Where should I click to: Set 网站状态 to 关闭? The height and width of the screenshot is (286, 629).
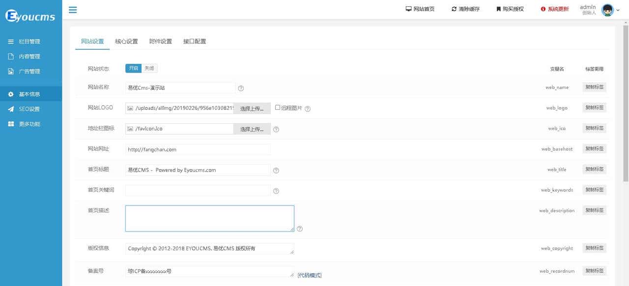click(x=149, y=68)
